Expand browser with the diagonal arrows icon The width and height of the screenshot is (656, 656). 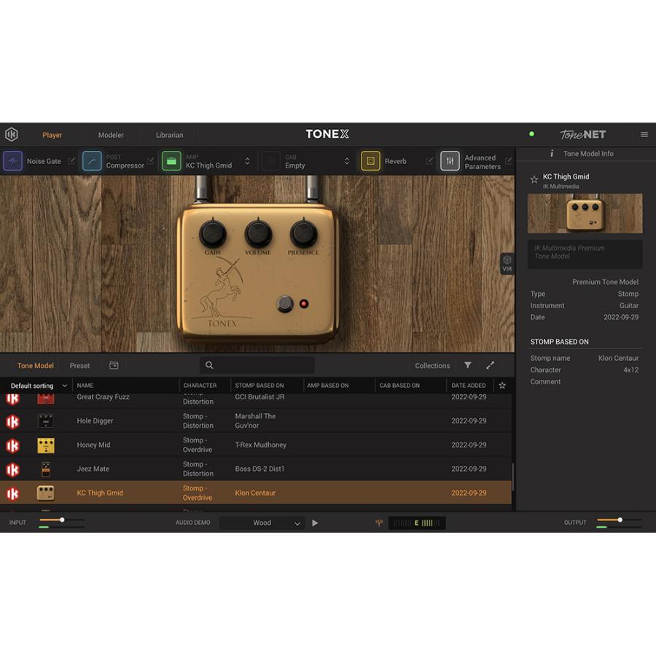pyautogui.click(x=490, y=365)
